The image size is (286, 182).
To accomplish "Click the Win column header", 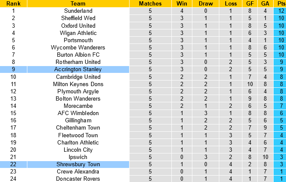I will (x=182, y=3).
